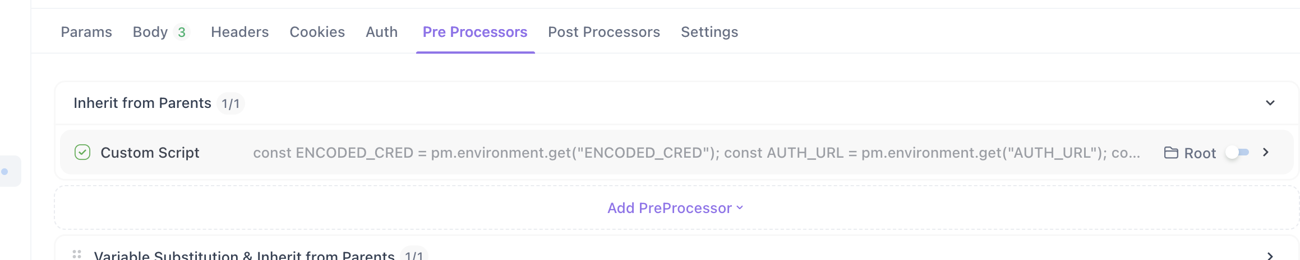The image size is (1300, 260).
Task: Click the green check icon beside Custom Script
Action: tap(82, 152)
